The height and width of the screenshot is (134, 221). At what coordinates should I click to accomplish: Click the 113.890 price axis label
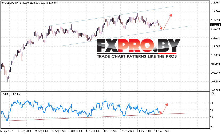pyautogui.click(x=215, y=20)
